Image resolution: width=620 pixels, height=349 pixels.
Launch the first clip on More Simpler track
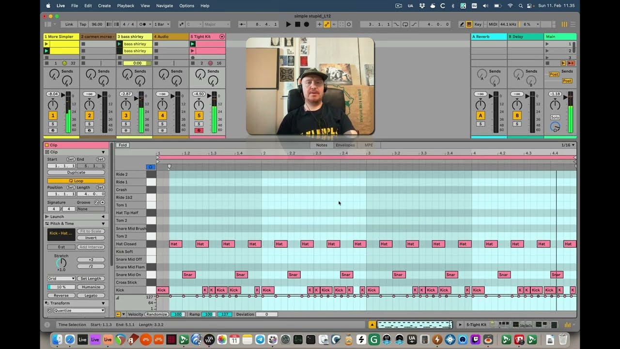[x=47, y=44]
